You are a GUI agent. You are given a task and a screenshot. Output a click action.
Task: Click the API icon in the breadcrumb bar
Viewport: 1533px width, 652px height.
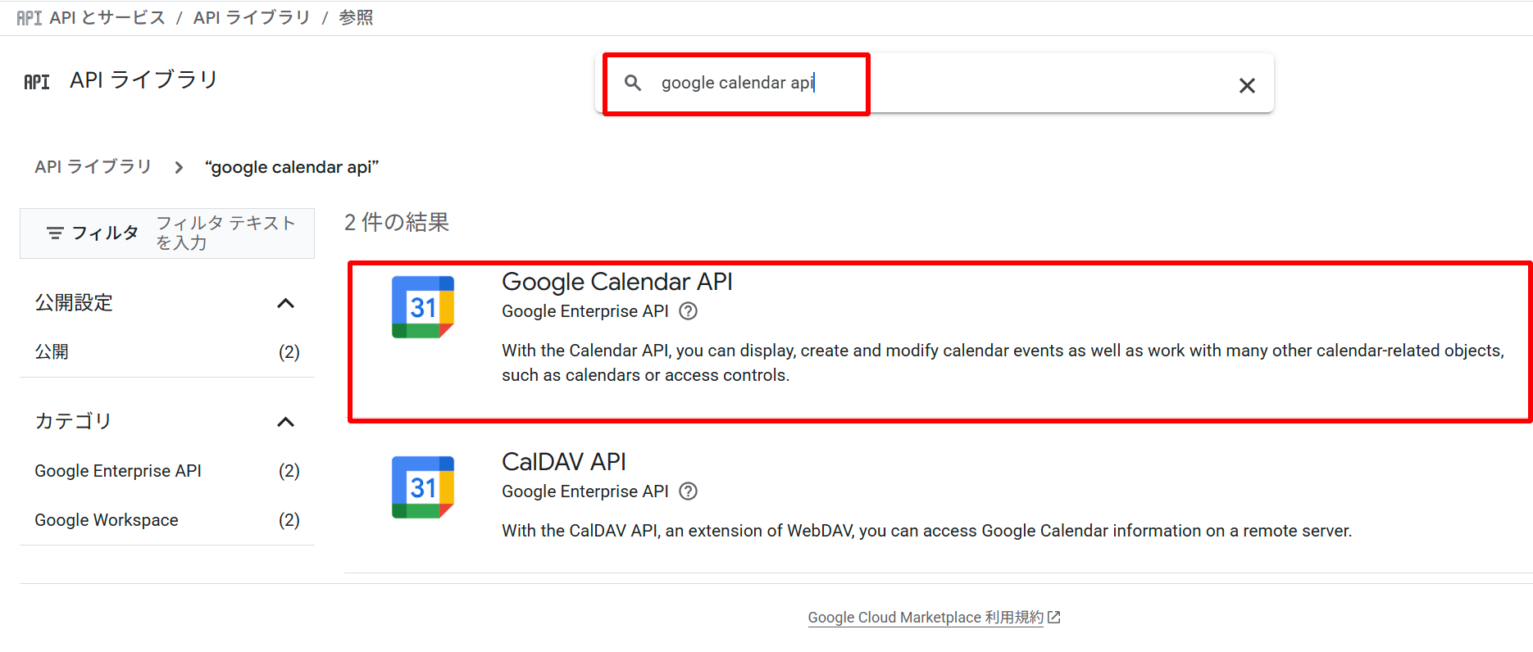(x=30, y=18)
